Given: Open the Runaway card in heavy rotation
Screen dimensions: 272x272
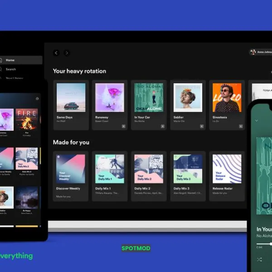Looking at the screenshot, I should click(110, 105).
